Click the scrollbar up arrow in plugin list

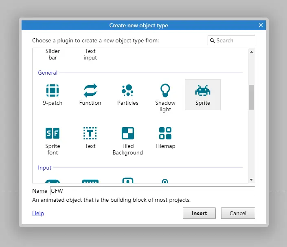pos(251,52)
